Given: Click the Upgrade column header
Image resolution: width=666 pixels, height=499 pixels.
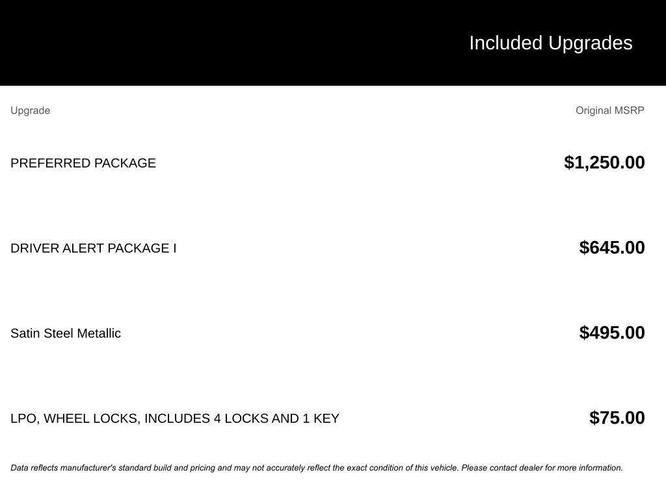Looking at the screenshot, I should tap(30, 110).
